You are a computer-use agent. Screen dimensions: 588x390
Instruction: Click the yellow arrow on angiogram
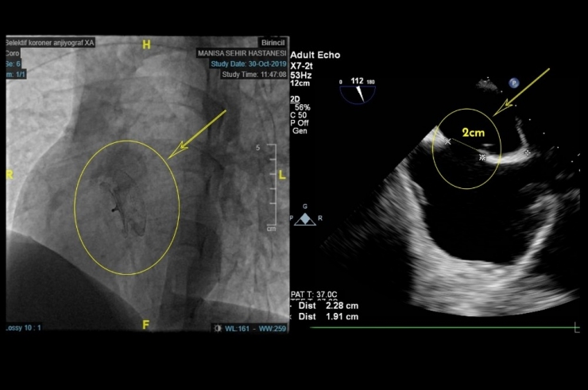(199, 132)
